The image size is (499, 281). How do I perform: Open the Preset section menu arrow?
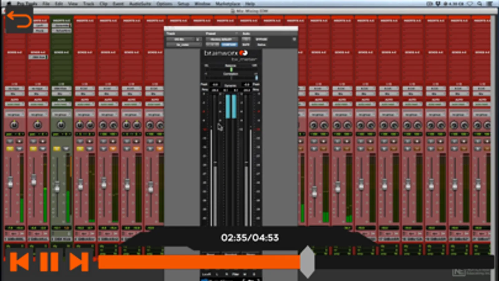point(236,33)
